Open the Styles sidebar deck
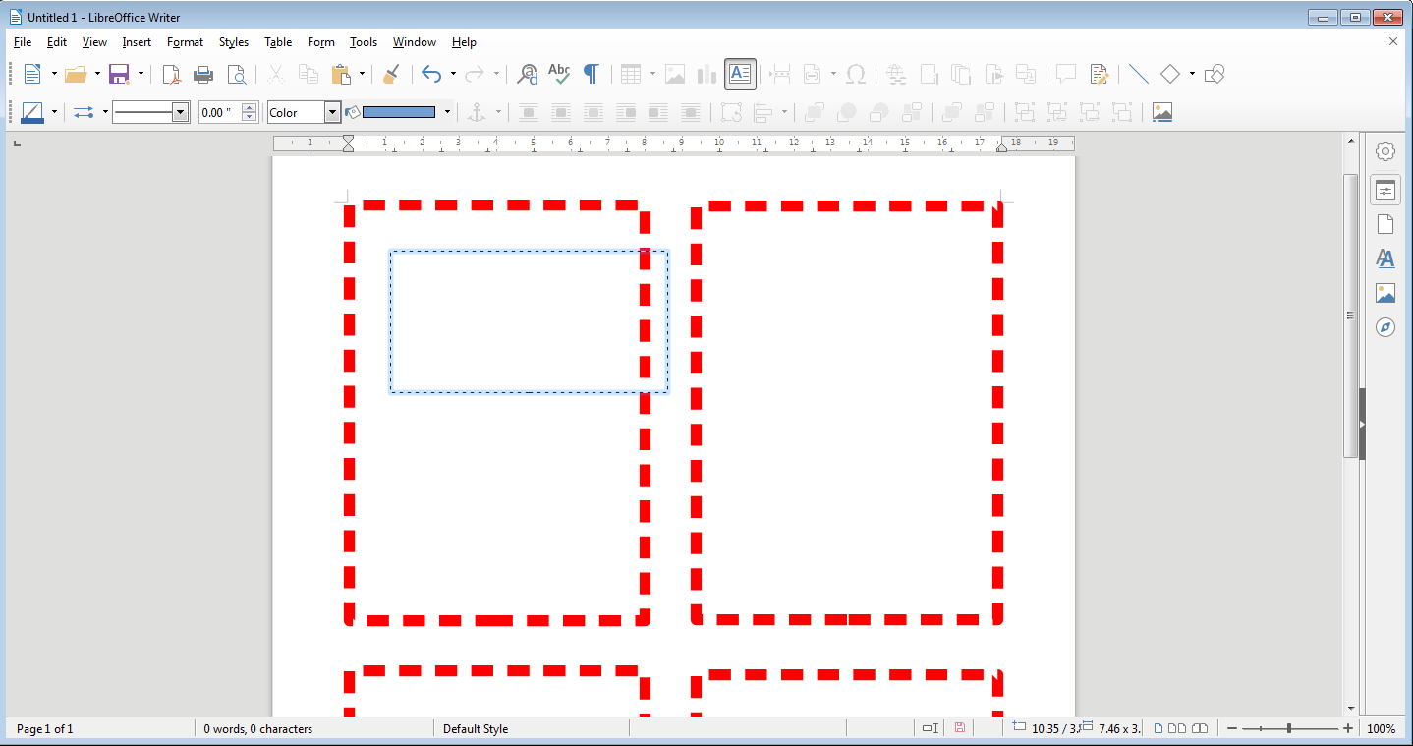1413x746 pixels. click(x=1385, y=258)
